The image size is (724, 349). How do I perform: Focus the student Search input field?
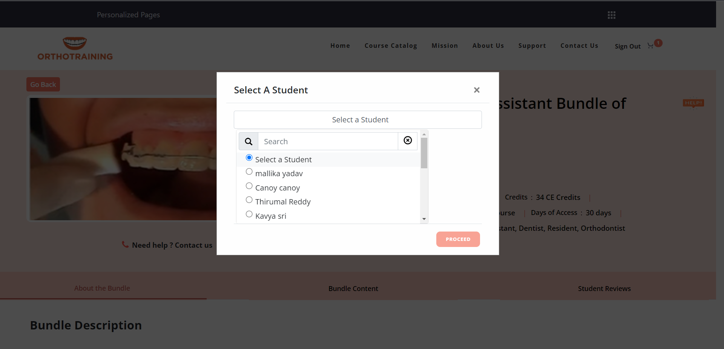(328, 142)
